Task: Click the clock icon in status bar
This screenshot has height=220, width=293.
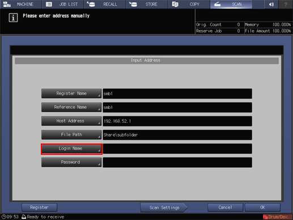Action: [4, 217]
